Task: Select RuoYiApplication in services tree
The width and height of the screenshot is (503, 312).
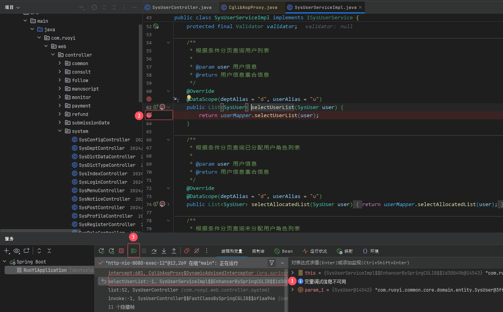Action: [x=49, y=270]
